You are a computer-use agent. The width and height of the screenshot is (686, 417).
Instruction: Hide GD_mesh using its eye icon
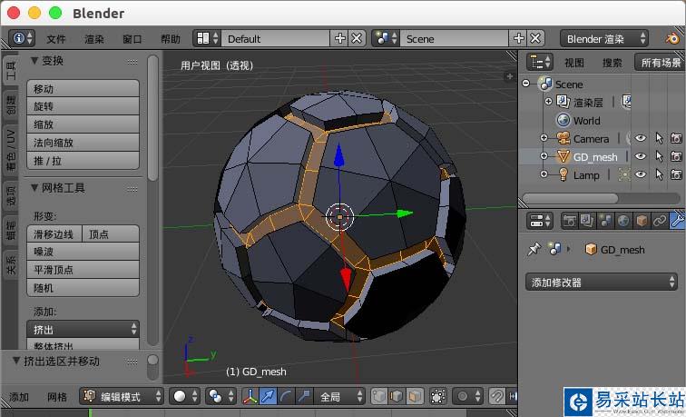pyautogui.click(x=640, y=156)
